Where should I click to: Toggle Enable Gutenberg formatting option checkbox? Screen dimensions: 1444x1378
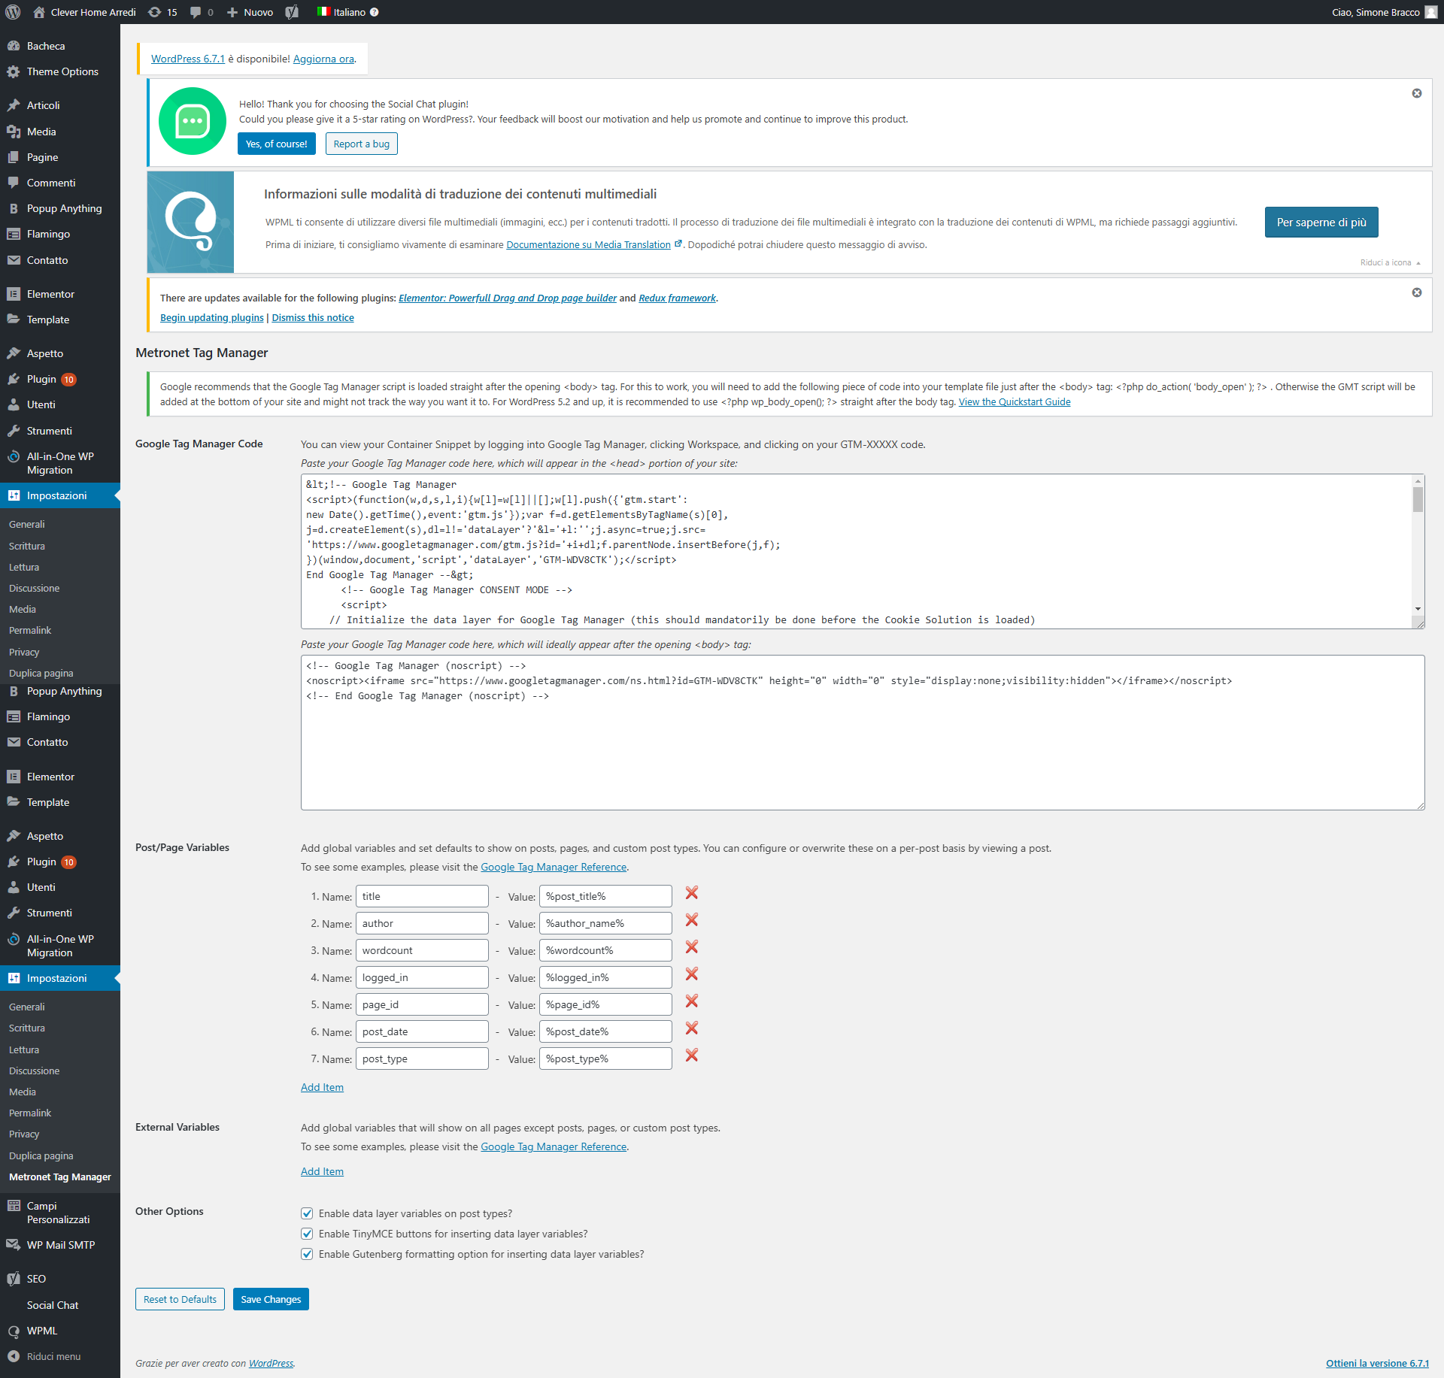(x=307, y=1254)
